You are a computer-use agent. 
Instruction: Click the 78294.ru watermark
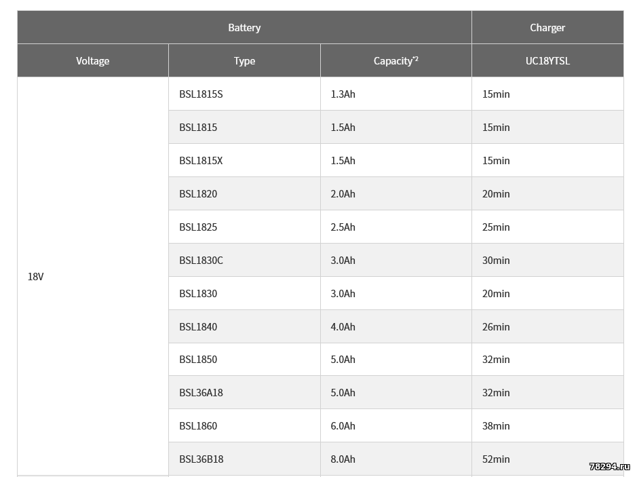point(609,467)
